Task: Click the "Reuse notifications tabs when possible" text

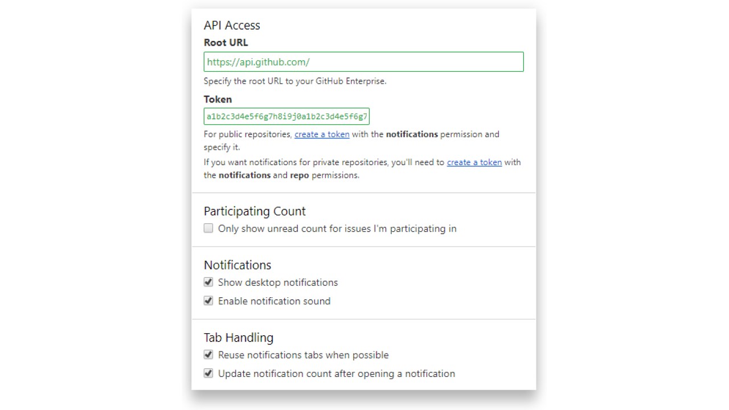Action: tap(303, 355)
